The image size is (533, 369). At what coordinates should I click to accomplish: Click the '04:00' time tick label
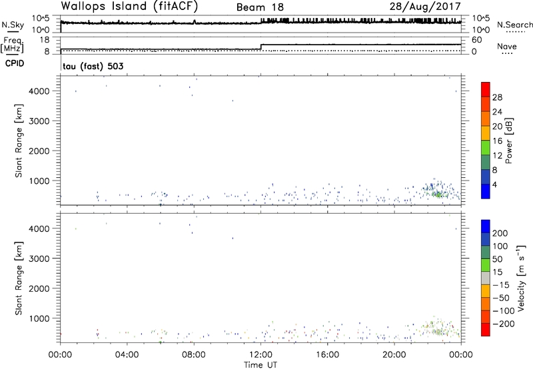127,355
